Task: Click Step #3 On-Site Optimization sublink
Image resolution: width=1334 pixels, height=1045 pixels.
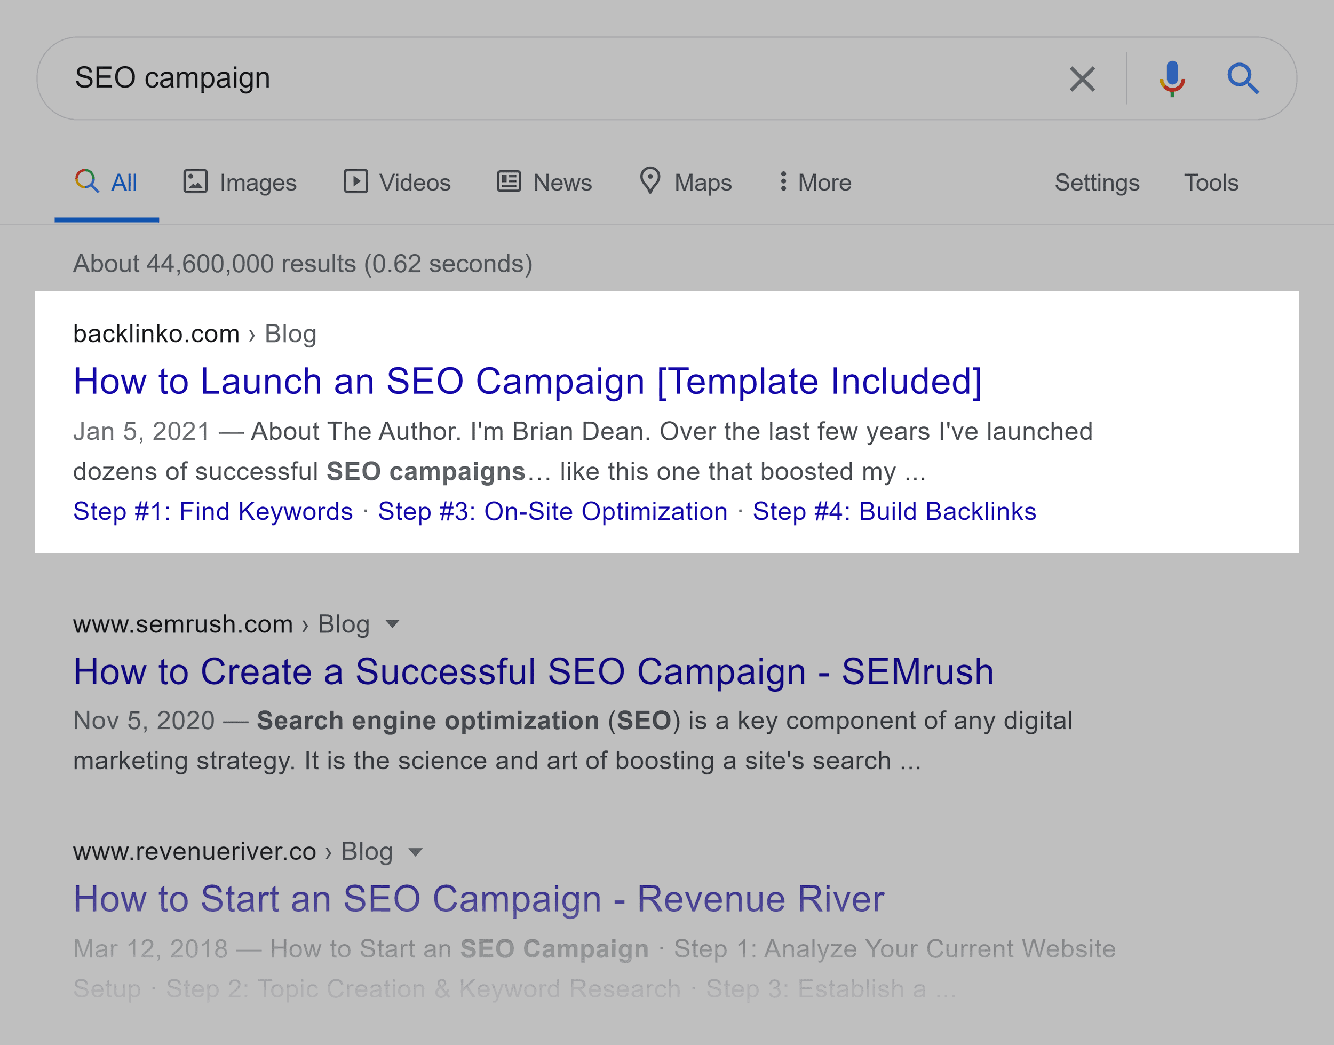Action: pyautogui.click(x=552, y=511)
